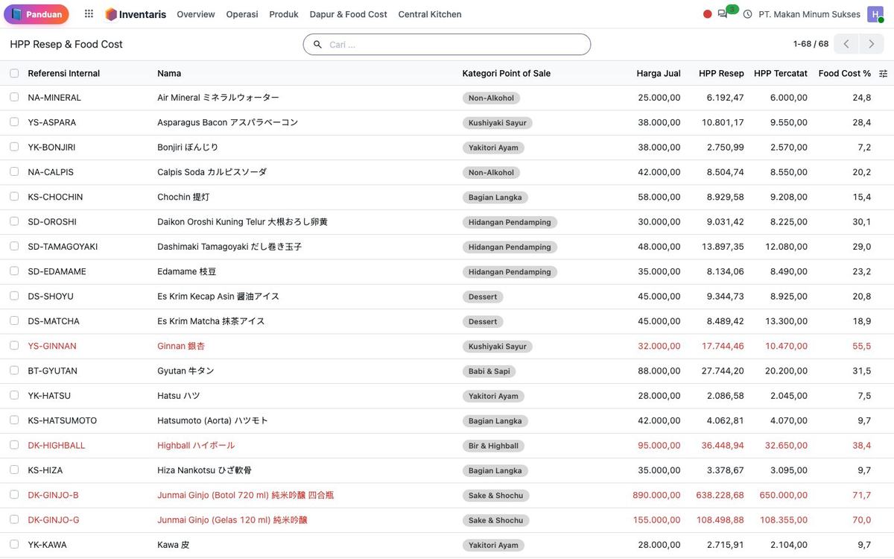Click the clock activities icon

click(747, 14)
